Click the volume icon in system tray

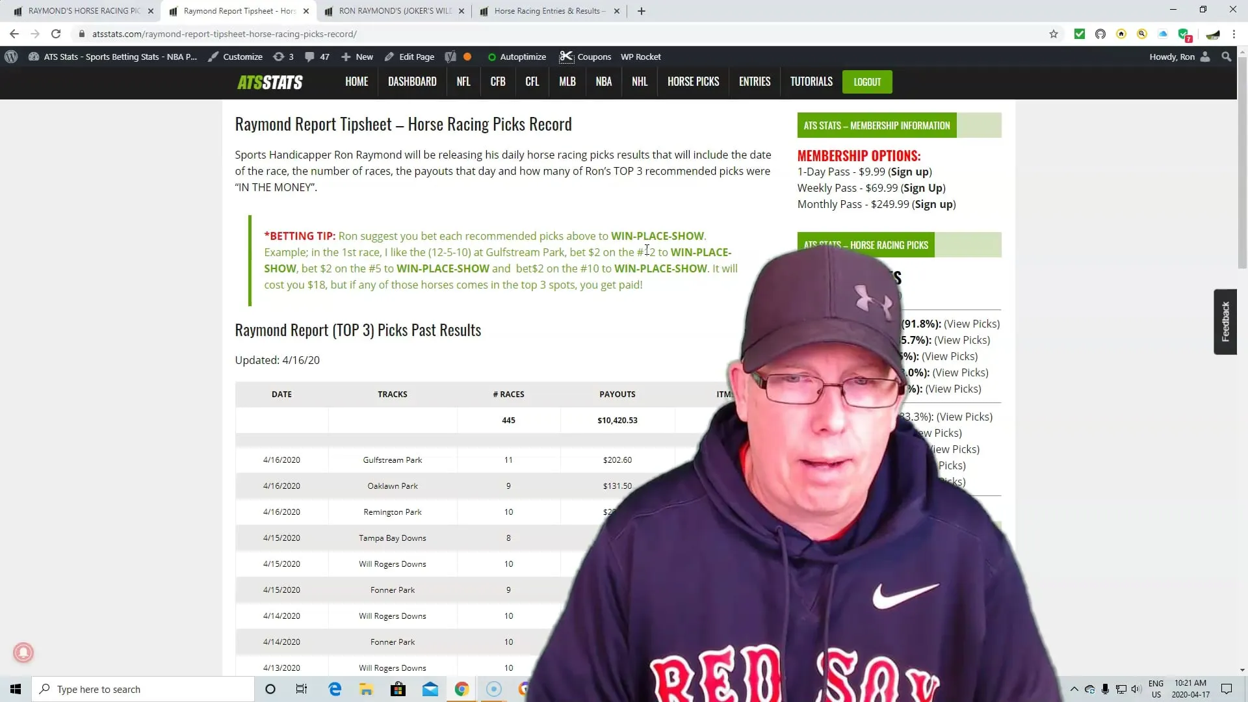click(x=1136, y=689)
